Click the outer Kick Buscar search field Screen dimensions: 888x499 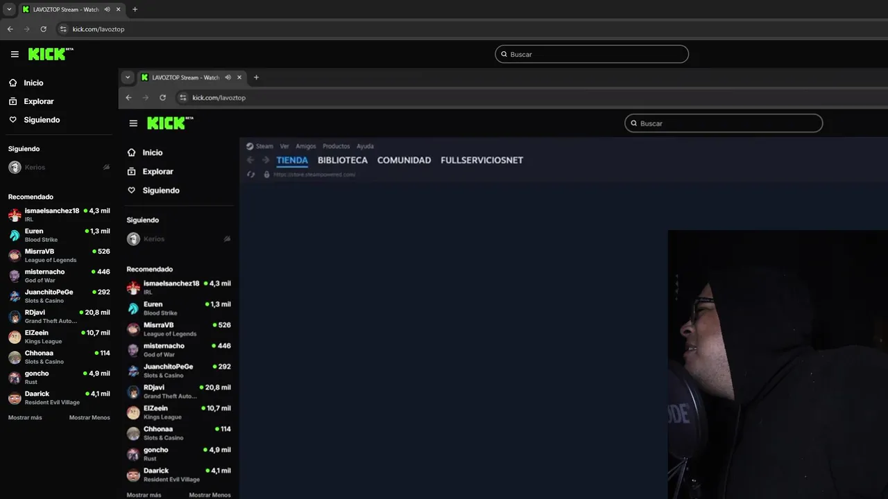592,54
